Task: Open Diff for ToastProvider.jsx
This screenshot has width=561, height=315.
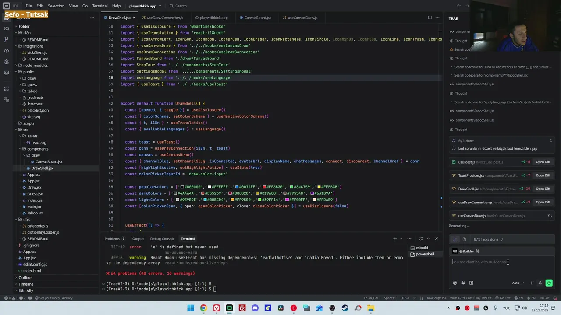Action: pyautogui.click(x=543, y=175)
